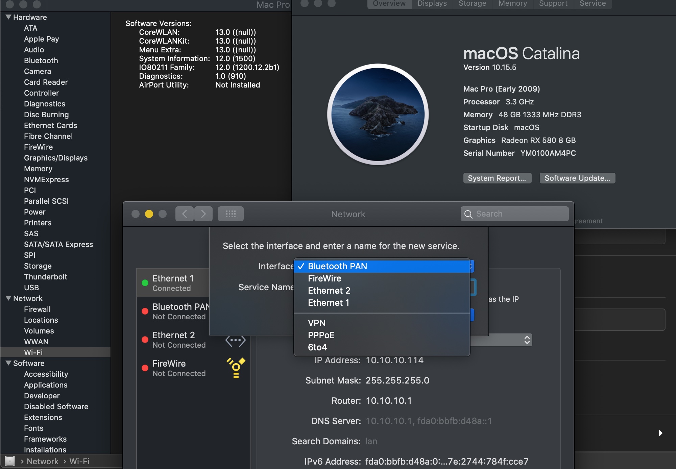The height and width of the screenshot is (469, 676).
Task: Select Frameworks in sidebar
Action: (45, 439)
